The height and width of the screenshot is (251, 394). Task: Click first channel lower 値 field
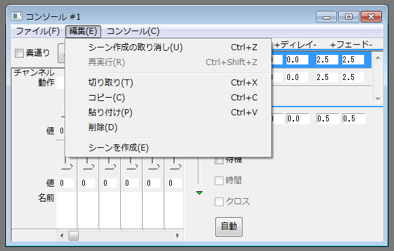click(67, 183)
